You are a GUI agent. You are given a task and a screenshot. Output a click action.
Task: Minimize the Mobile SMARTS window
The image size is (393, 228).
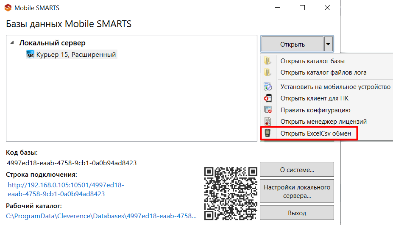(277, 8)
